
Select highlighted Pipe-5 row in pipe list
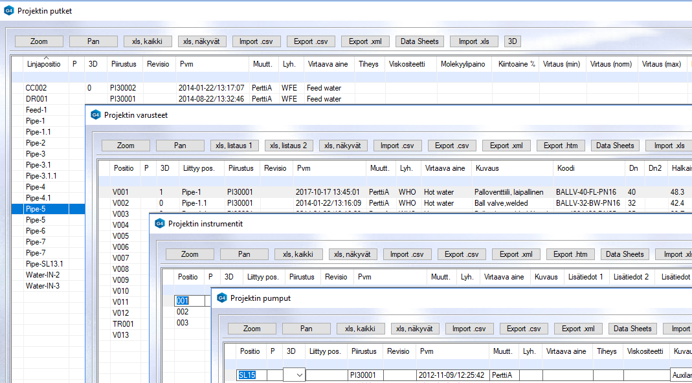[x=36, y=209]
